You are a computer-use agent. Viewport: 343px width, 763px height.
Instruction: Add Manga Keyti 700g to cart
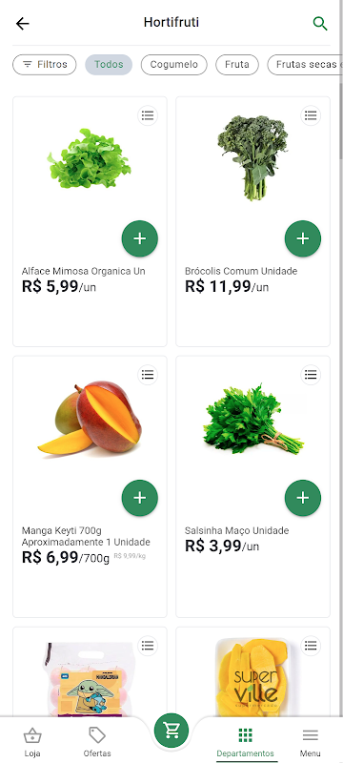140,498
